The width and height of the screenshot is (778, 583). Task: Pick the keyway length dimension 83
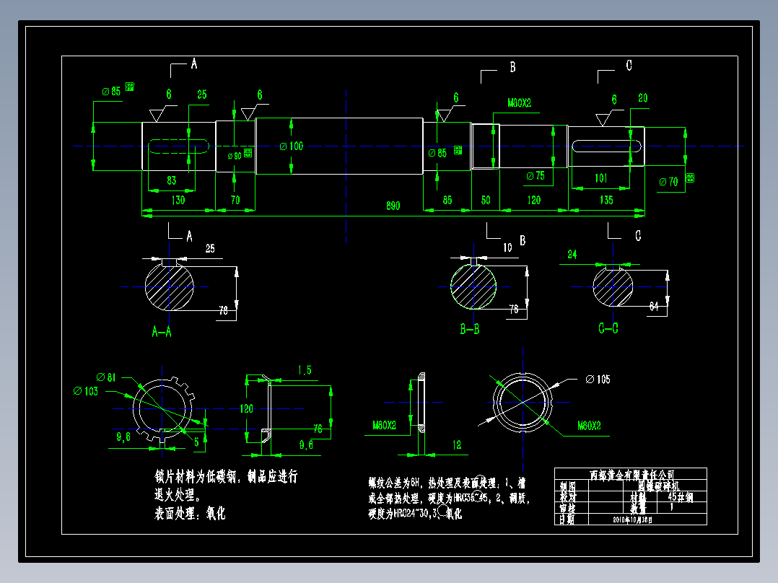click(x=172, y=180)
